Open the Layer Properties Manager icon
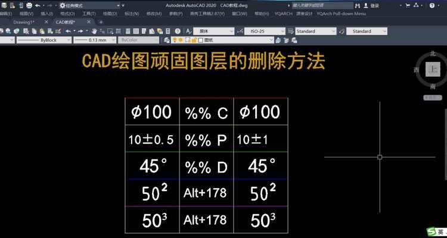 (x=167, y=40)
